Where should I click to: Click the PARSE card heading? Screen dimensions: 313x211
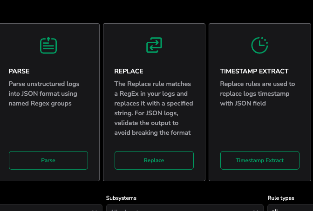point(19,72)
